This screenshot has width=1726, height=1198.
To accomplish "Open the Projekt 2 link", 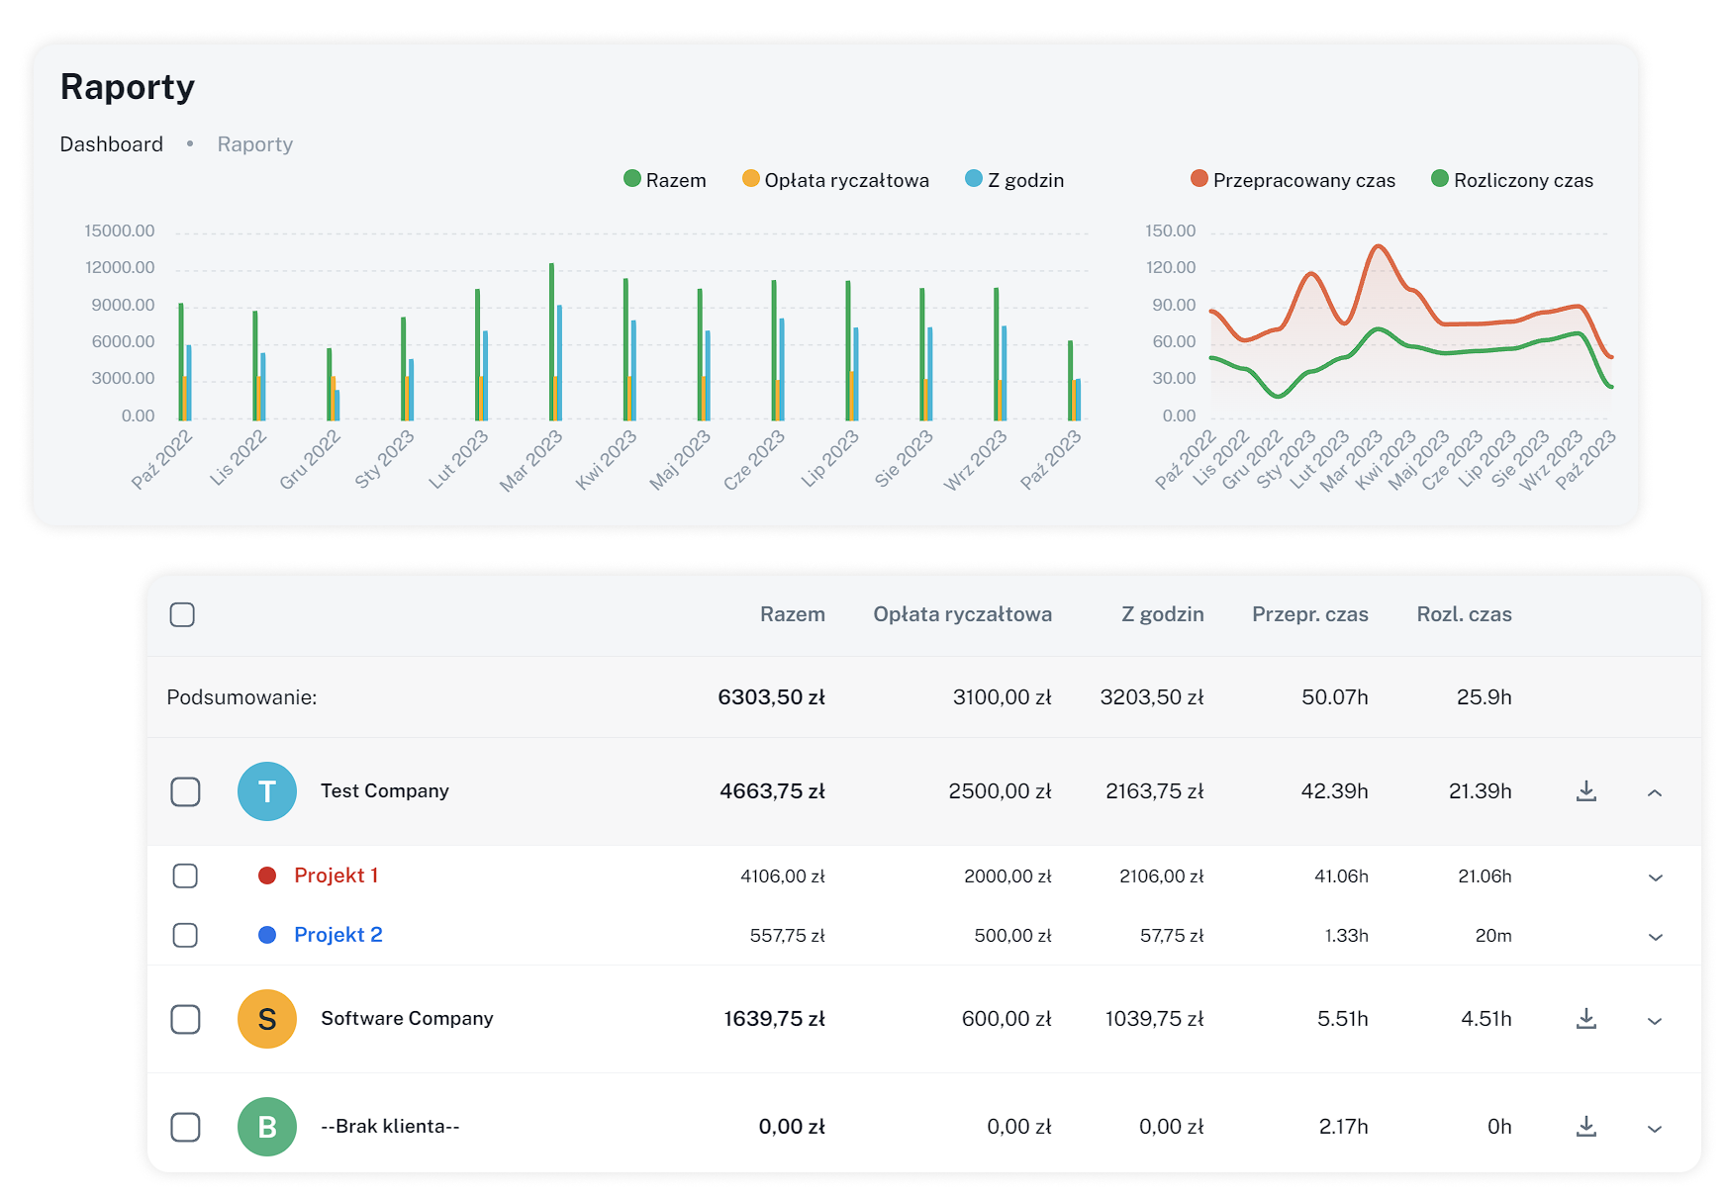I will pos(337,935).
